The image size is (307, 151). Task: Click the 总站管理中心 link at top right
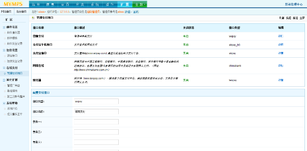click(x=293, y=5)
